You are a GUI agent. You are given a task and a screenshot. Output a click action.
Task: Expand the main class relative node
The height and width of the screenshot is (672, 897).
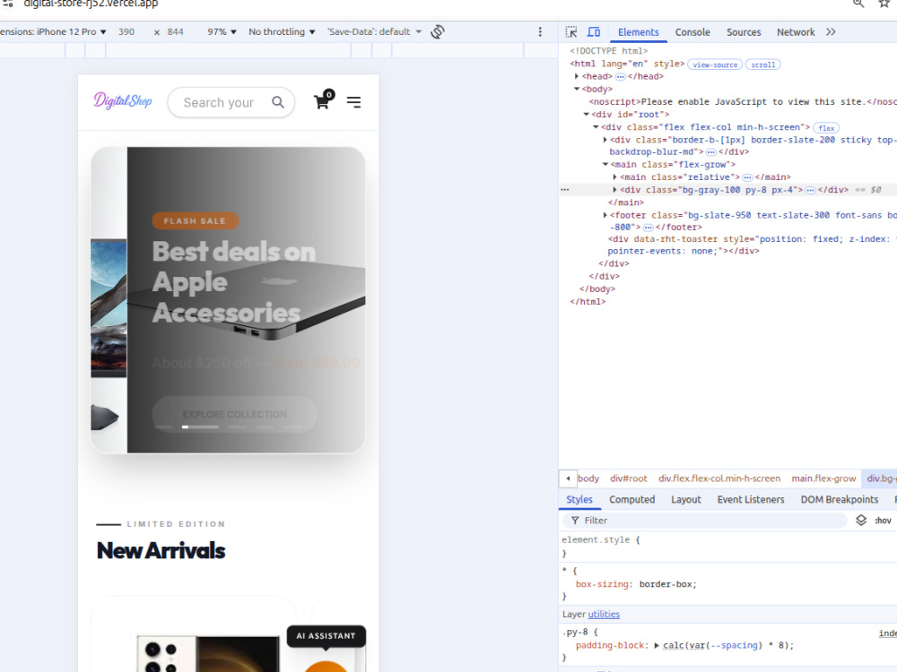coord(615,177)
